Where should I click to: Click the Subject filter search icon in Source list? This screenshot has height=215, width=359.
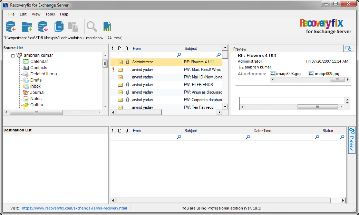click(219, 55)
